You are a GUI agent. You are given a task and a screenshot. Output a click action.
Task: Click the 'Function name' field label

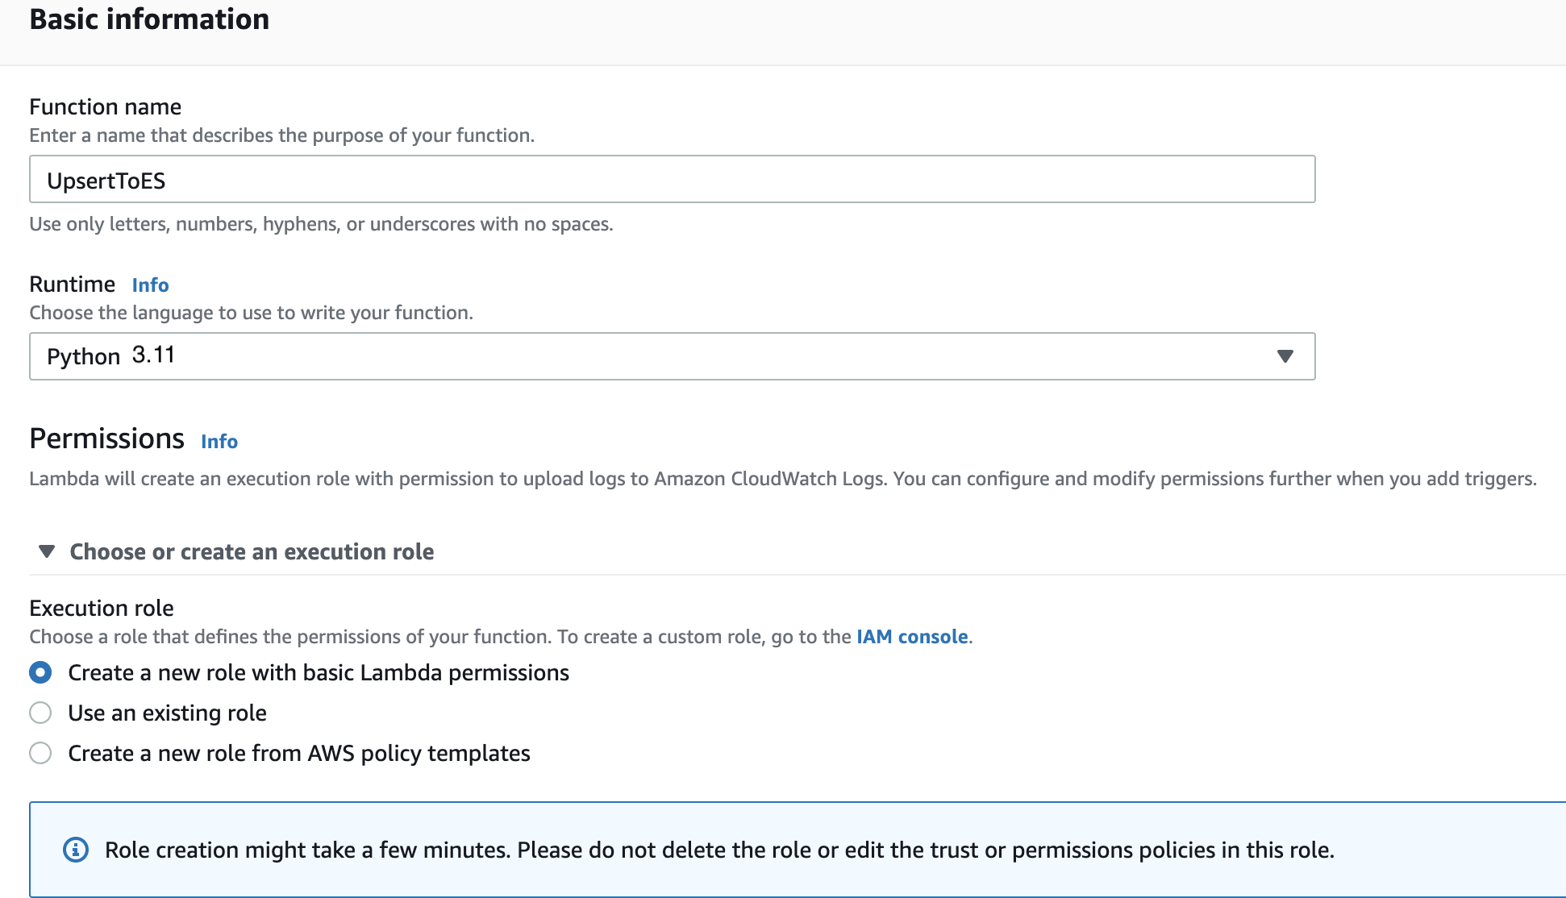tap(105, 106)
